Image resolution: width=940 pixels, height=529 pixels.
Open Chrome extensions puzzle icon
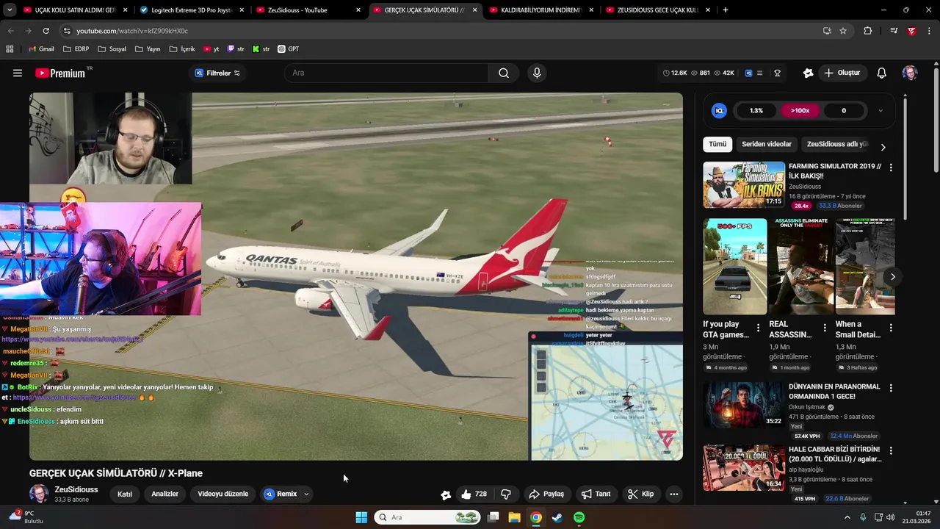pos(867,31)
